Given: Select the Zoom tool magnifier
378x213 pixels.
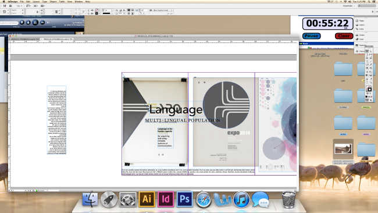Looking at the screenshot, I should tap(371, 82).
